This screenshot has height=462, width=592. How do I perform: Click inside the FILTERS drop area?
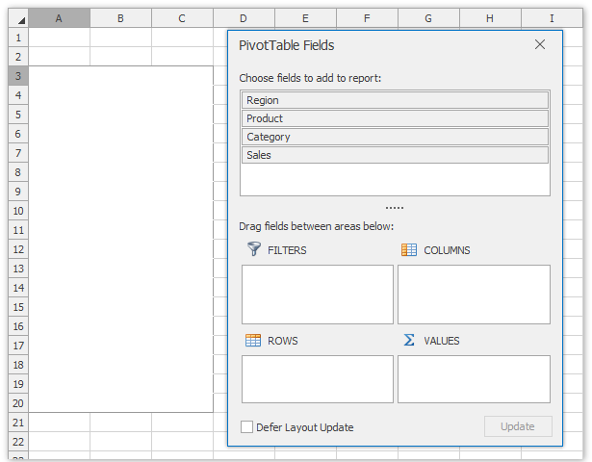(x=317, y=294)
